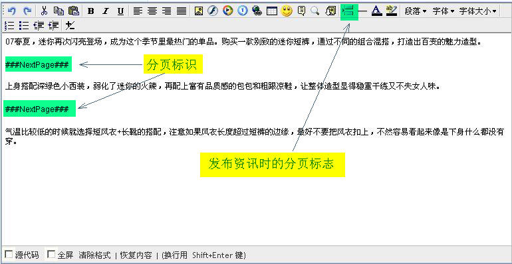Image resolution: width=512 pixels, height=264 pixels.
Task: Toggle Bold formatting
Action: [x=91, y=11]
